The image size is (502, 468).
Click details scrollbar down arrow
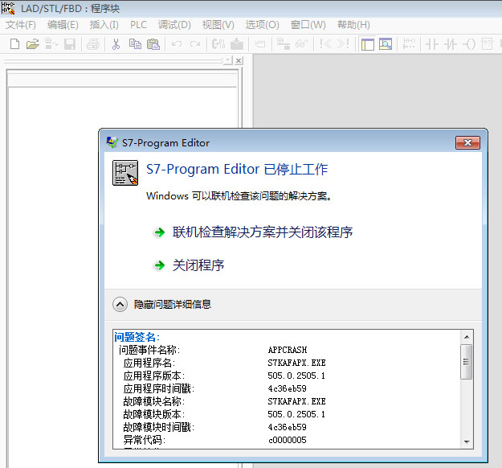coord(467,442)
